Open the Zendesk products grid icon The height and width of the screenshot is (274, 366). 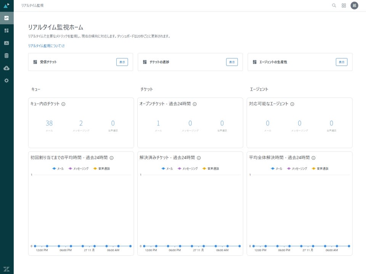[x=344, y=6]
